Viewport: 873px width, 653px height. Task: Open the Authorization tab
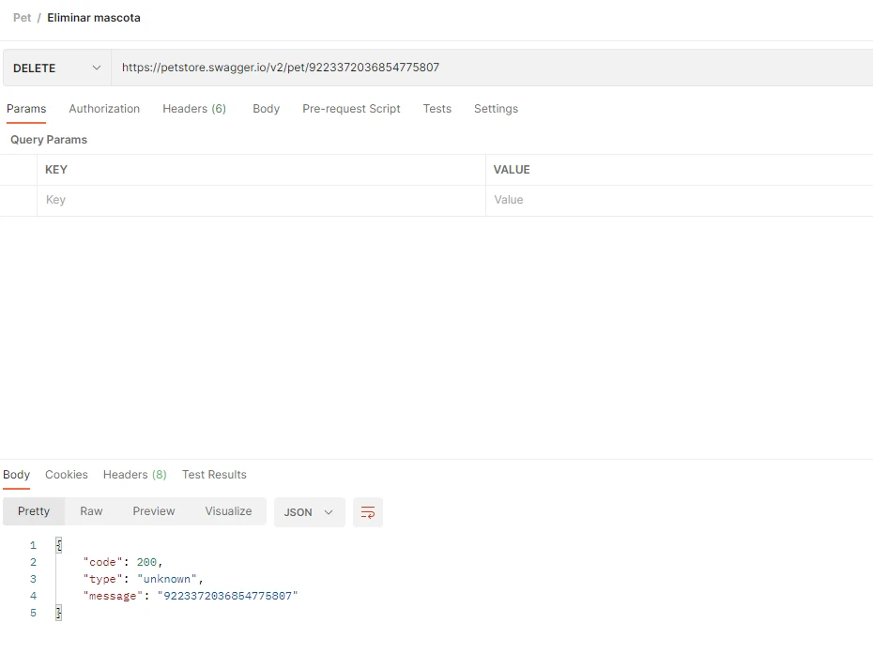pos(104,109)
